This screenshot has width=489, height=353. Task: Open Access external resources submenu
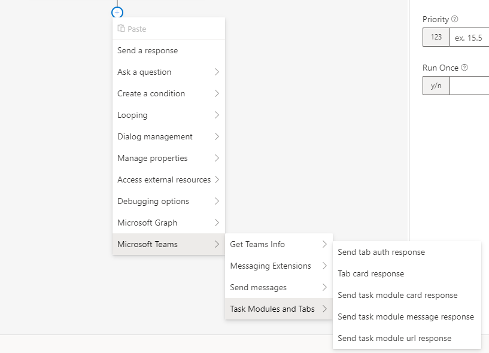click(169, 179)
